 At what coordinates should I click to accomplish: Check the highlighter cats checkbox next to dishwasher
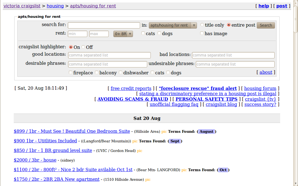coord(152,72)
